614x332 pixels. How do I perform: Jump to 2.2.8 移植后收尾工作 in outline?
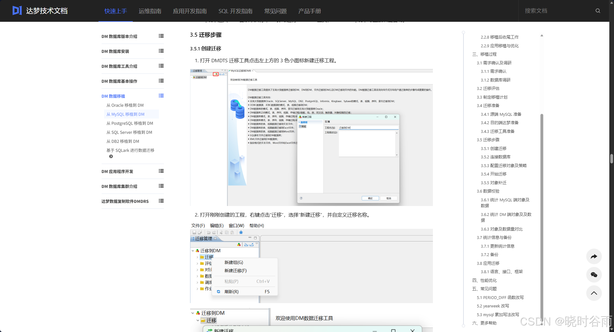[x=500, y=37]
